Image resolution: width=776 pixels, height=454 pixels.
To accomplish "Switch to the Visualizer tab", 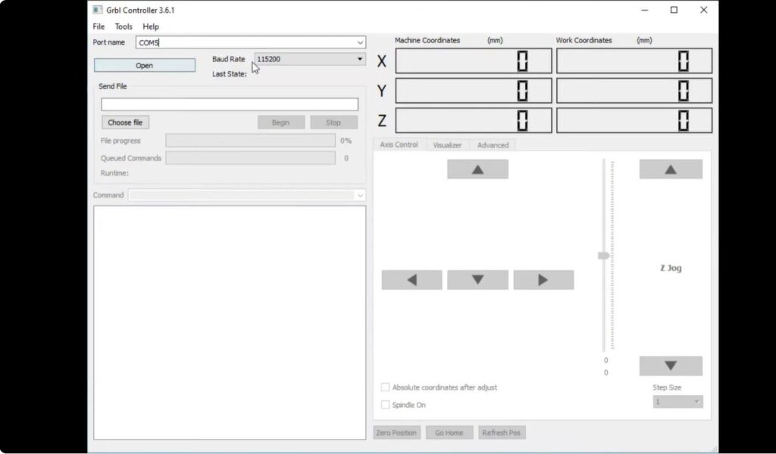I will click(446, 145).
